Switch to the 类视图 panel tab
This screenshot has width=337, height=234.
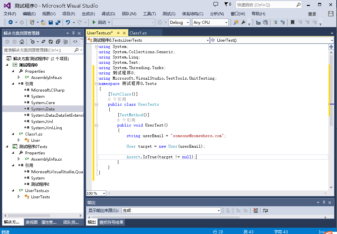(31, 222)
